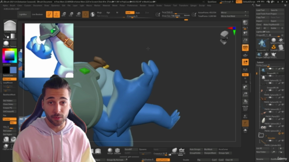The width and height of the screenshot is (289, 162).
Task: Click the Live Boolean button
Action: [37, 14]
